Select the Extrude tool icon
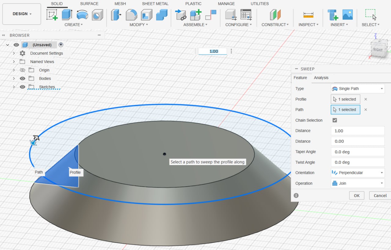 (67, 14)
